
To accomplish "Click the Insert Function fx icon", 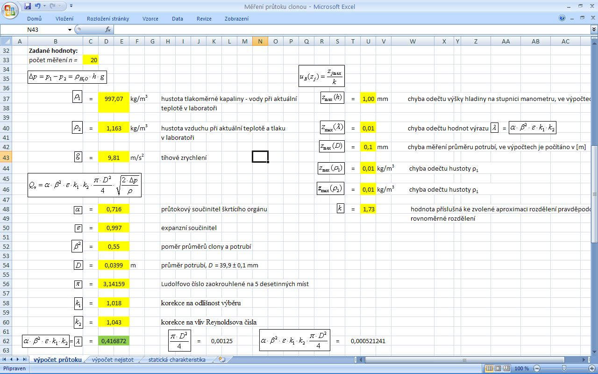I will 108,29.
